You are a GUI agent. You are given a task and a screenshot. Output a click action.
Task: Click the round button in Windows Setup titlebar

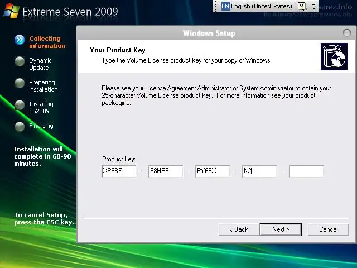click(x=347, y=33)
